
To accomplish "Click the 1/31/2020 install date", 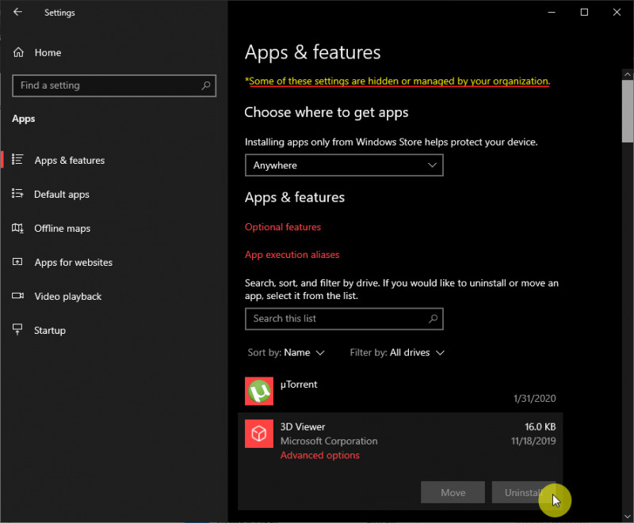I will click(534, 399).
